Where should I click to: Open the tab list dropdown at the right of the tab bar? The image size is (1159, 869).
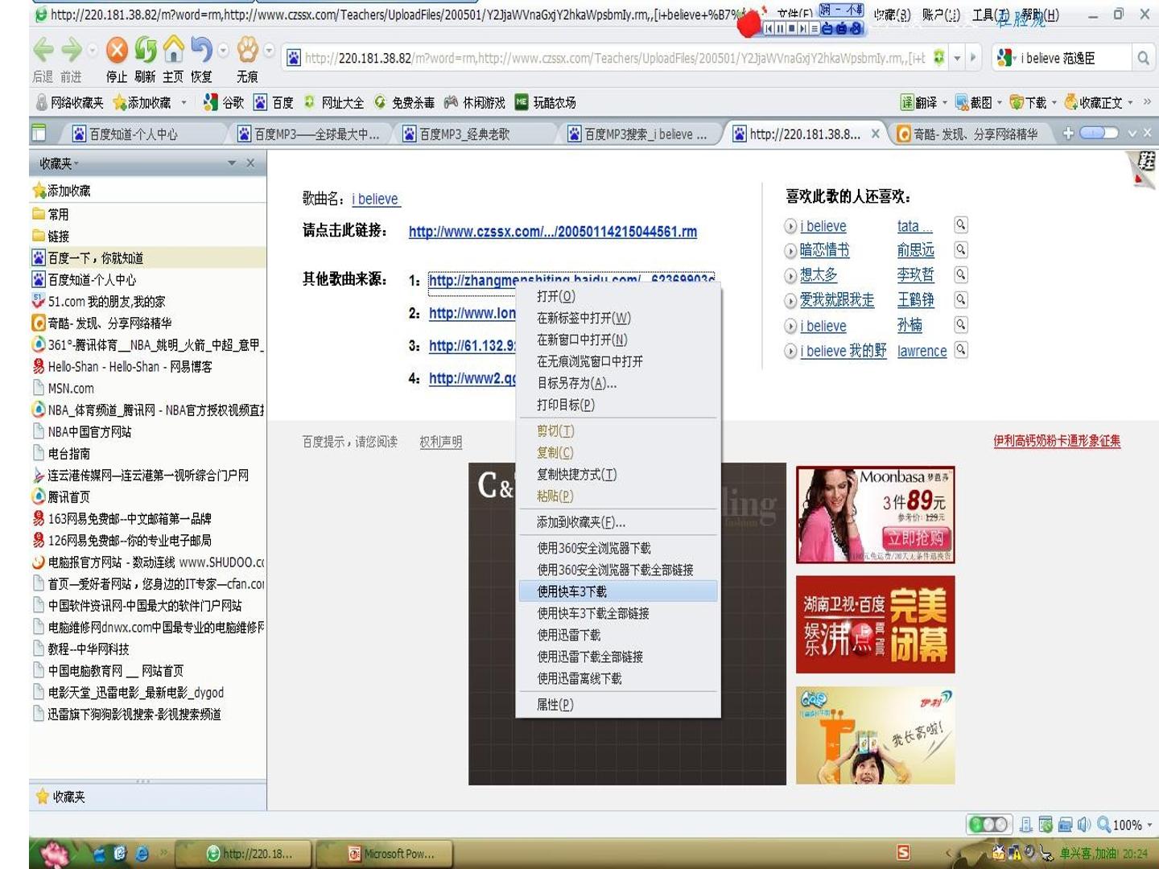(1132, 133)
